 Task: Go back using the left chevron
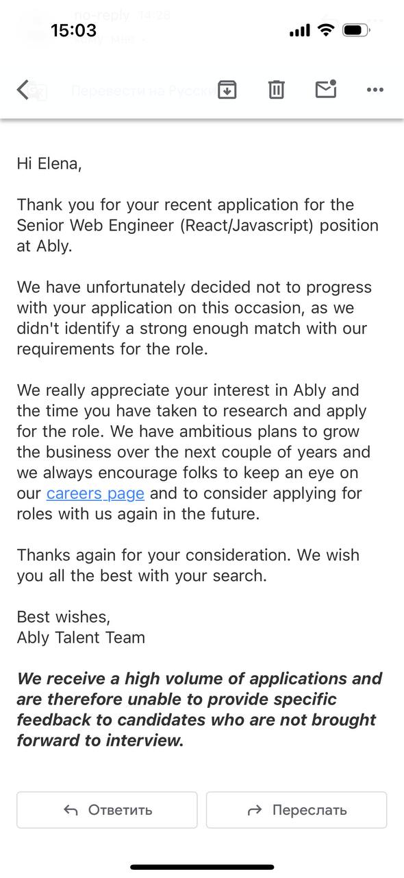(23, 90)
